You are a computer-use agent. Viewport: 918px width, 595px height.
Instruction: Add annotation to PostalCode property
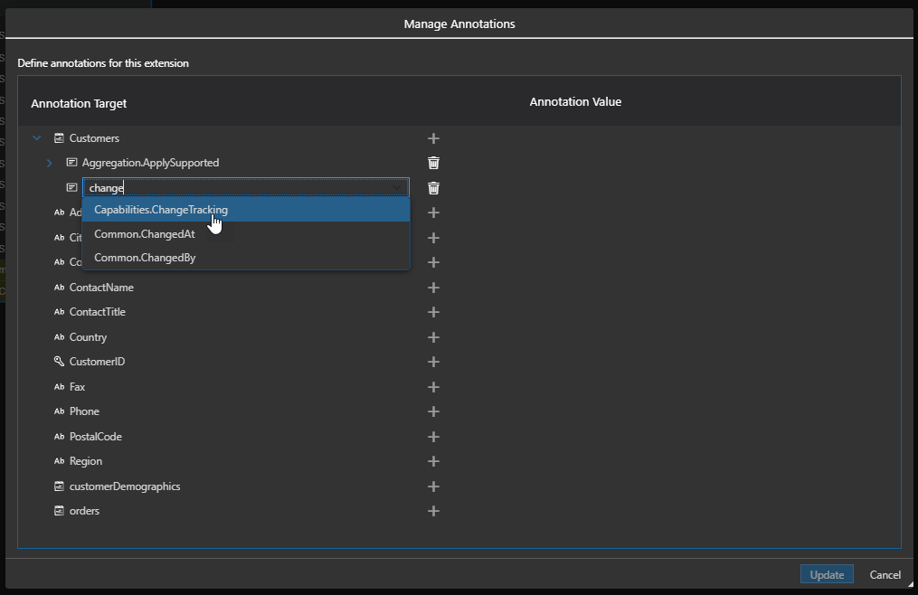click(433, 437)
